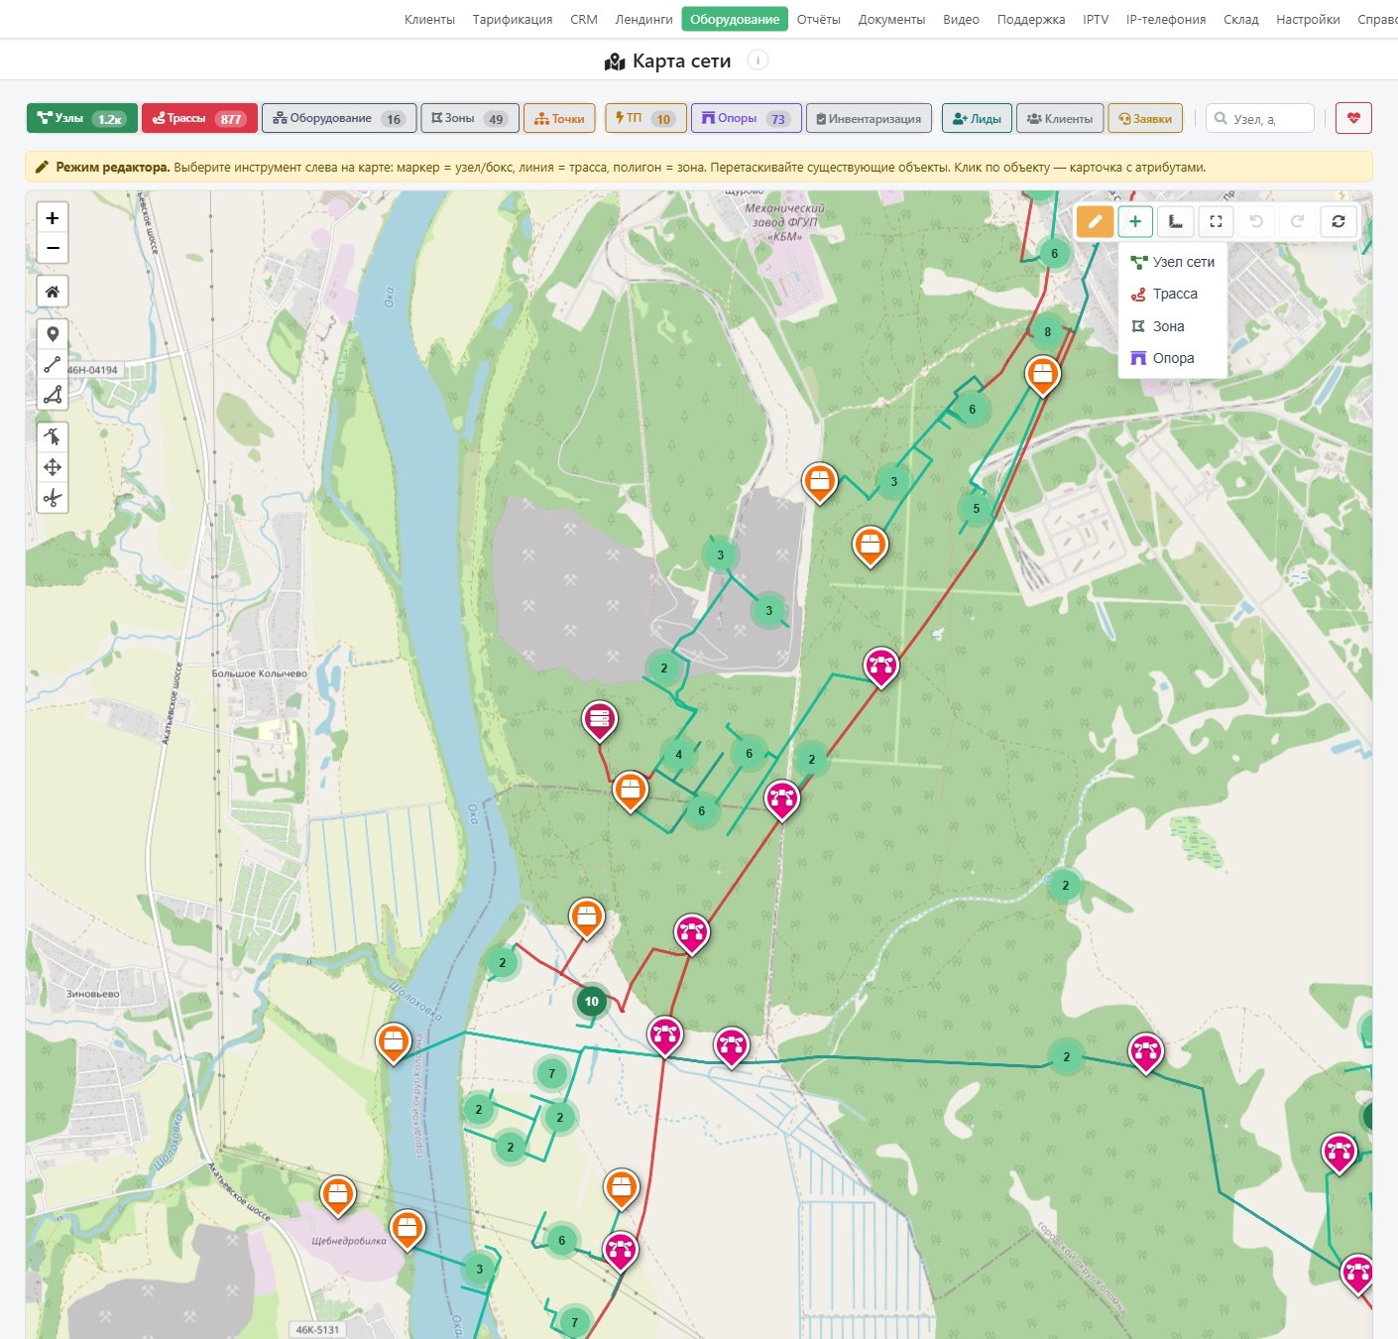Activate the move objects tool
Viewport: 1398px width, 1339px height.
pyautogui.click(x=53, y=467)
